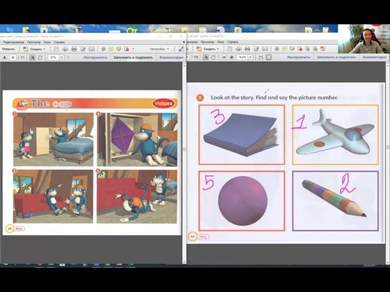The image size is (390, 292).
Task: Click scroll-down arrow of left window scrollbar
Action: point(184,262)
